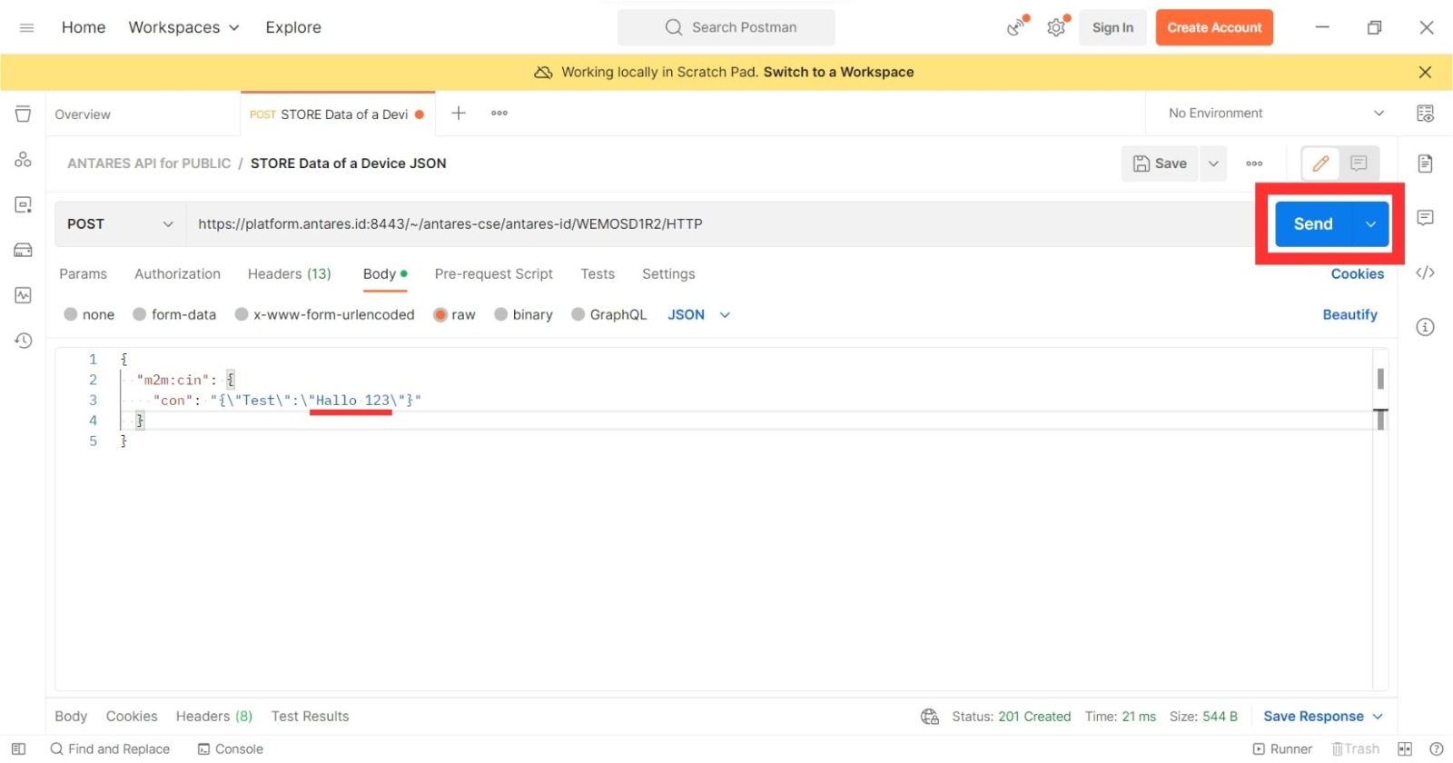Click the editor vertical scrollbar thumb
Screen dimensions: 1453x763
pos(1380,379)
